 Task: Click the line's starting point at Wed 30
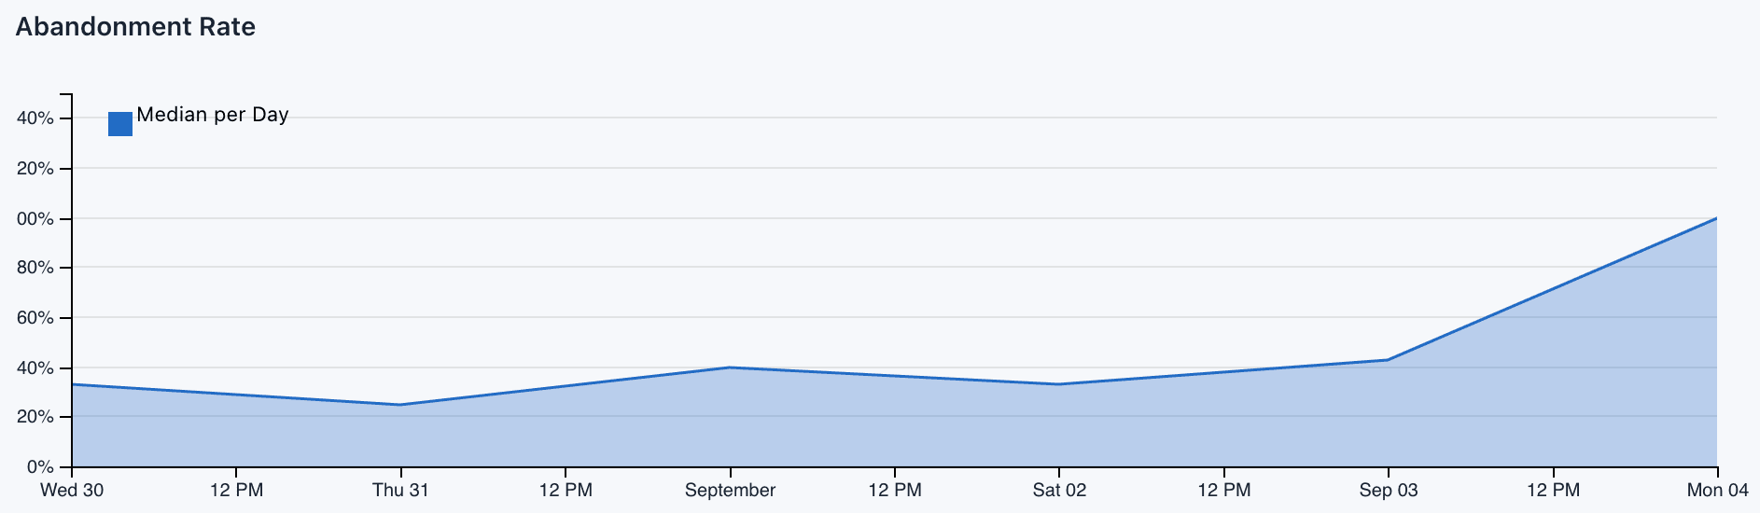73,384
